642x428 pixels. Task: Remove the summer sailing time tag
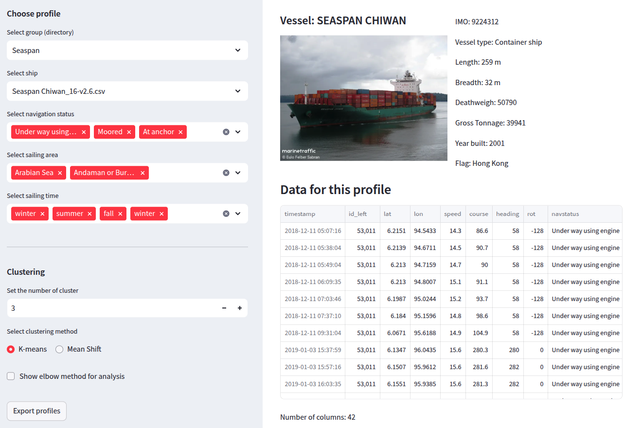click(x=89, y=214)
